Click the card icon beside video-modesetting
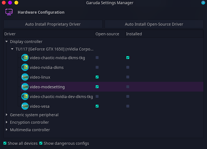This screenshot has height=149, width=207. (x=25, y=87)
